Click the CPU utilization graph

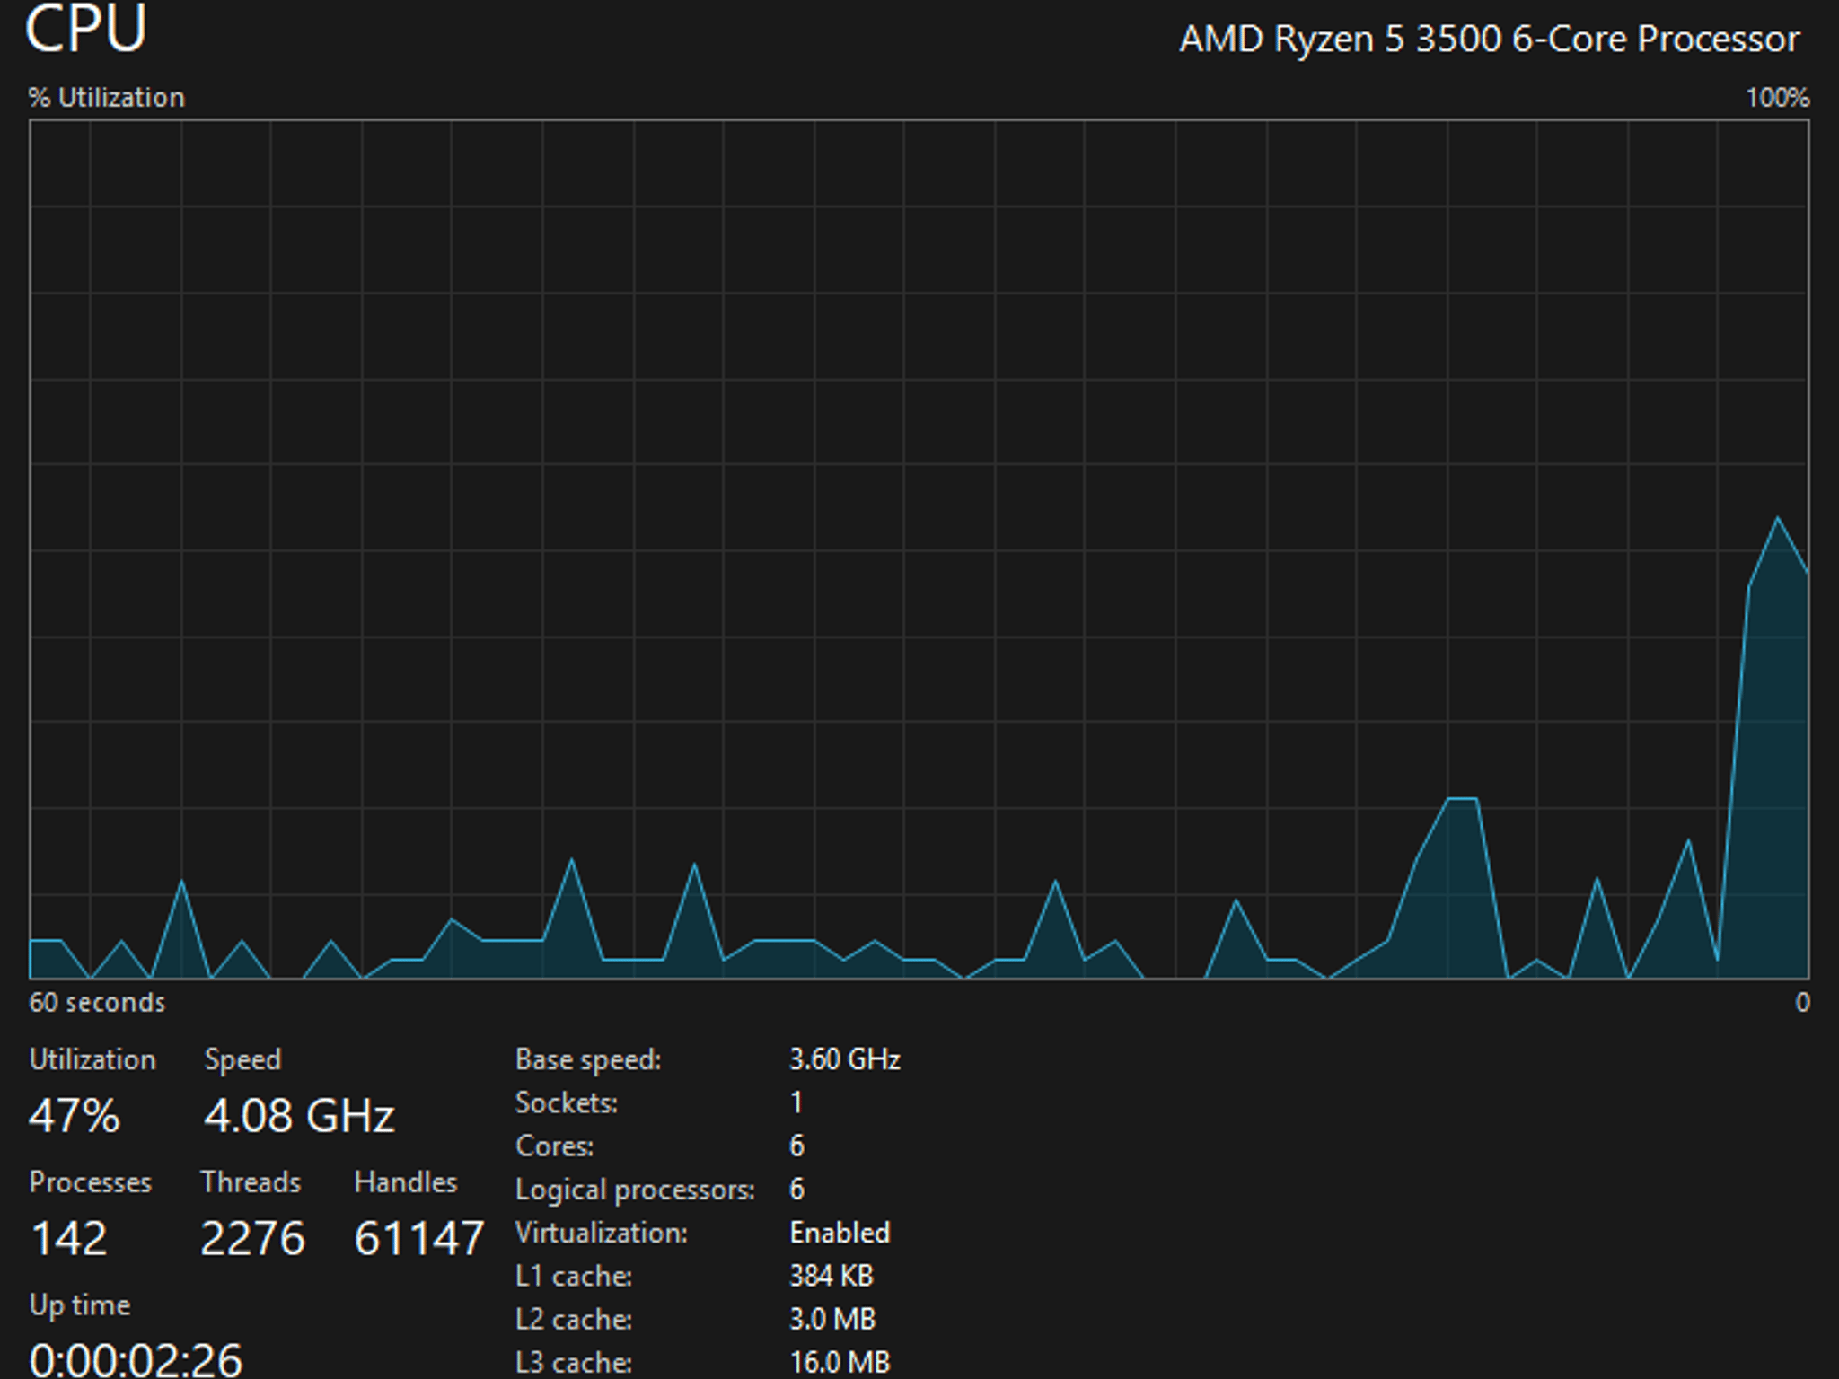coord(919,549)
